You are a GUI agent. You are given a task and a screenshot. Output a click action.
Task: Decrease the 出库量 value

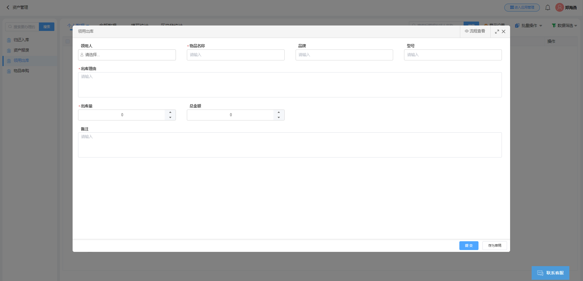[x=170, y=117]
